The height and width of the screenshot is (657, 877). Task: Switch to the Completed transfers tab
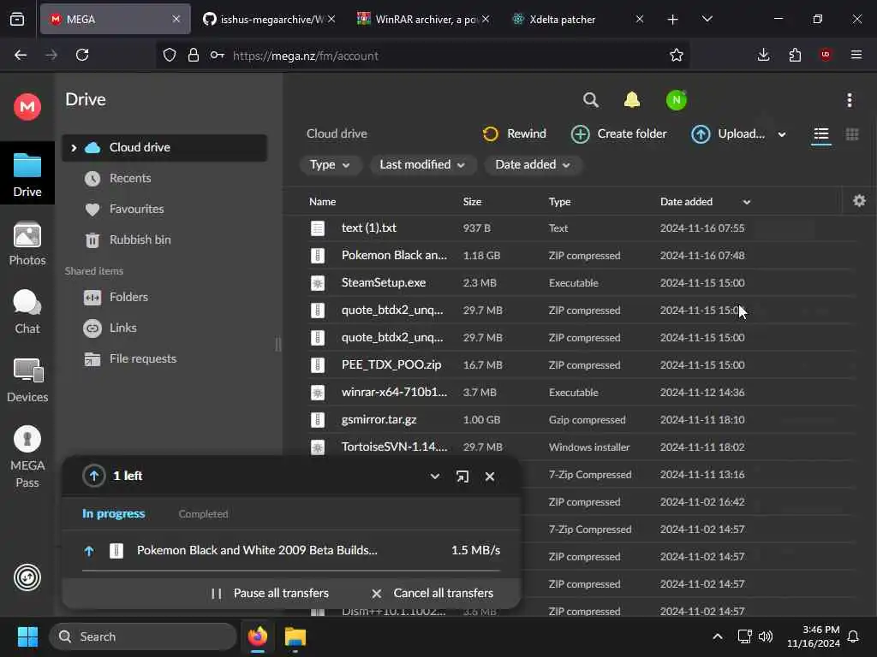203,514
